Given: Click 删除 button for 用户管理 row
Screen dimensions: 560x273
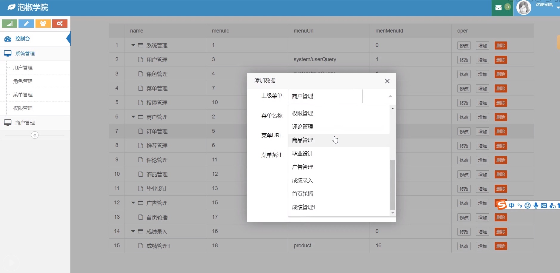Looking at the screenshot, I should [x=501, y=60].
